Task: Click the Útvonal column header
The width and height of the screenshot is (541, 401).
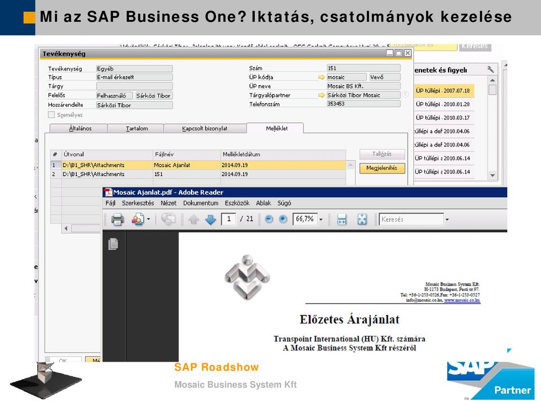Action: click(107, 154)
